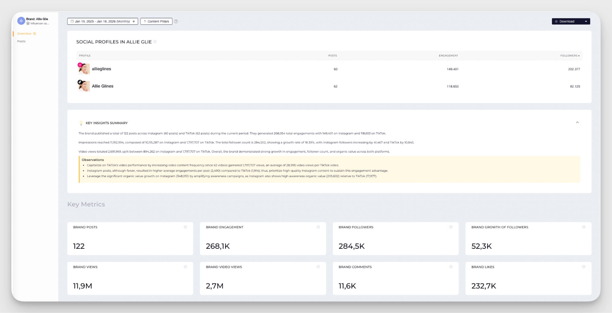Click info icon on Brand Video Views card
The width and height of the screenshot is (612, 313).
(x=318, y=267)
